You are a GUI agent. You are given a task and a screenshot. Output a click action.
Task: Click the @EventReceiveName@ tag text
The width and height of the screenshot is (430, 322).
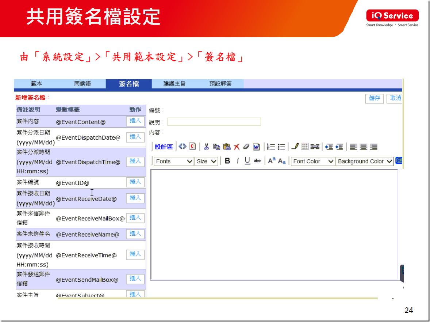click(88, 235)
